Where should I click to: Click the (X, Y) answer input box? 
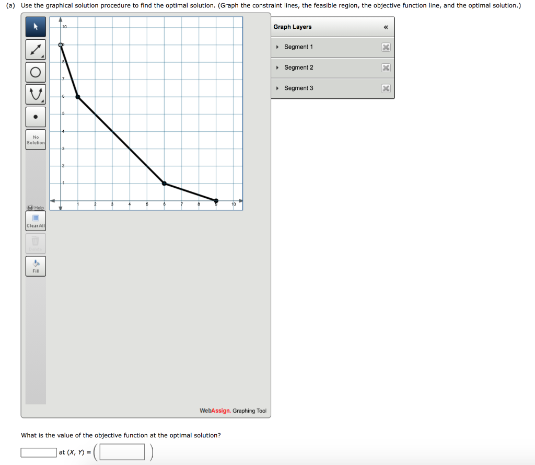[x=121, y=452]
